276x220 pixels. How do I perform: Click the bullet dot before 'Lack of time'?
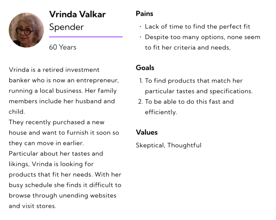(140, 27)
